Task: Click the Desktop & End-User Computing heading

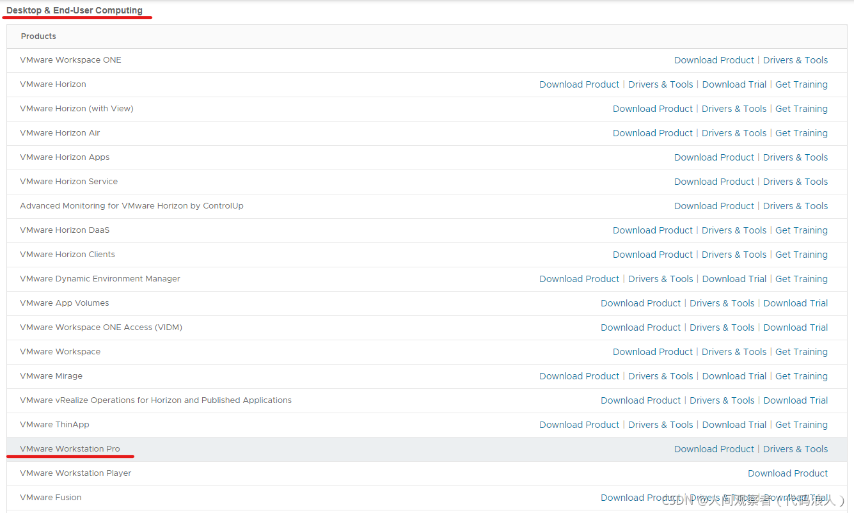Action: [x=74, y=10]
